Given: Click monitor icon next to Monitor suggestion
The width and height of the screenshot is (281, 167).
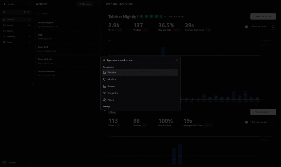Looking at the screenshot, I should pyautogui.click(x=105, y=79).
